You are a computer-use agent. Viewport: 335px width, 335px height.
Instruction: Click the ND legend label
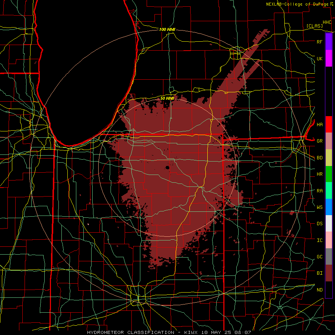pyautogui.click(x=319, y=290)
